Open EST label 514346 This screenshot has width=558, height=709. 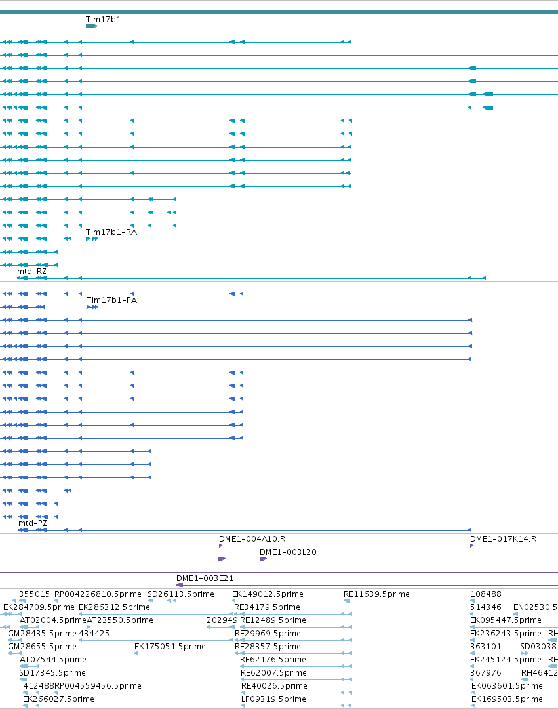[x=485, y=607]
